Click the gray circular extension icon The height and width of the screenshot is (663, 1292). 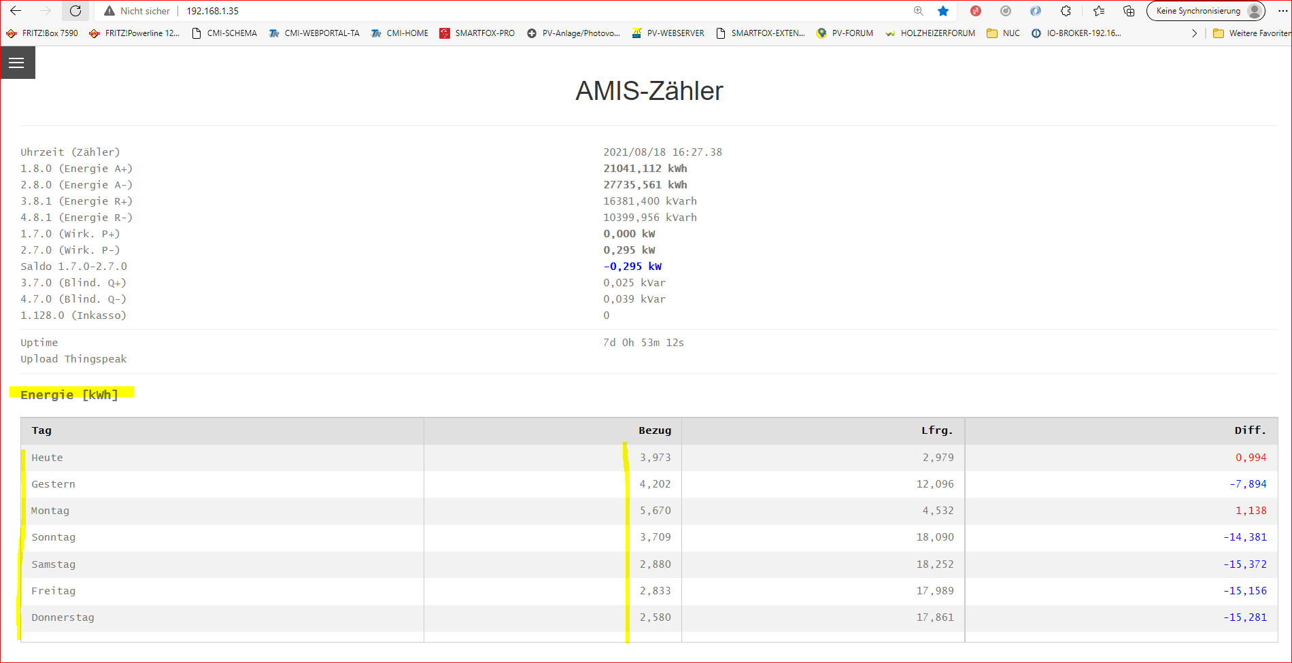coord(1006,11)
